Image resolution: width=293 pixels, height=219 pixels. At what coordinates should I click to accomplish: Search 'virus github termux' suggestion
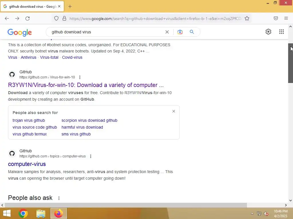click(30, 134)
